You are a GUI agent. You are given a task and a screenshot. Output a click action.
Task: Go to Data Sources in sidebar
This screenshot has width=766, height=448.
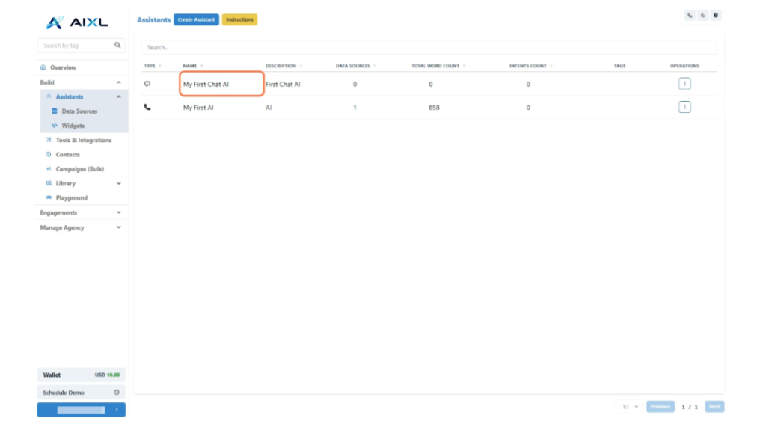click(79, 111)
